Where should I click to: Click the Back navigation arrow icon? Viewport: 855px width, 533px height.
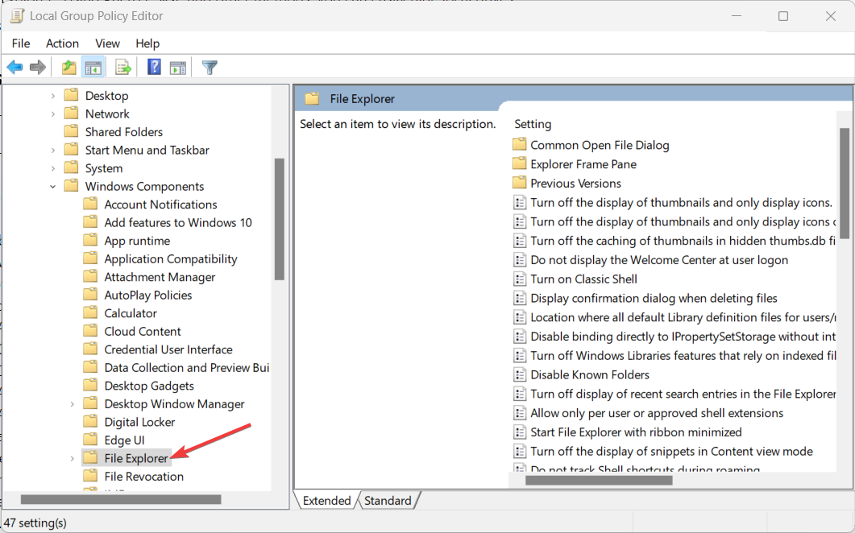pos(15,67)
